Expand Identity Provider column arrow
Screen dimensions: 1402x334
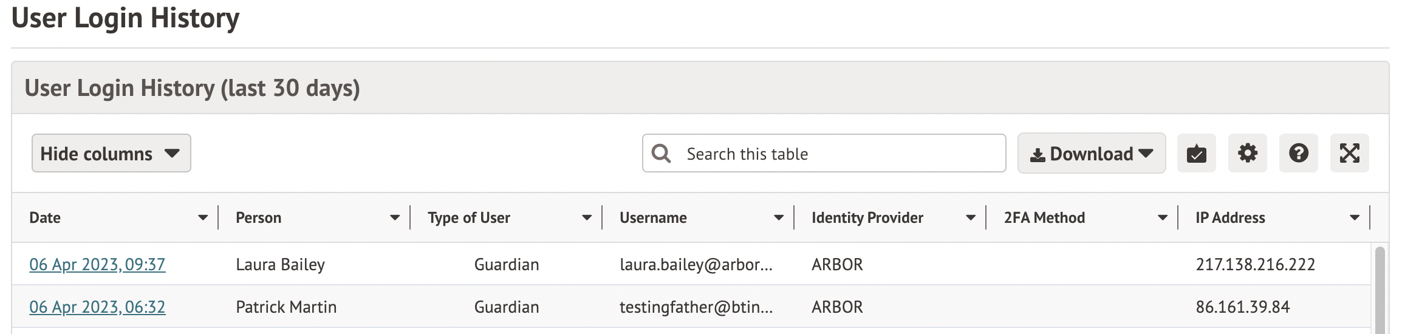[x=971, y=218]
